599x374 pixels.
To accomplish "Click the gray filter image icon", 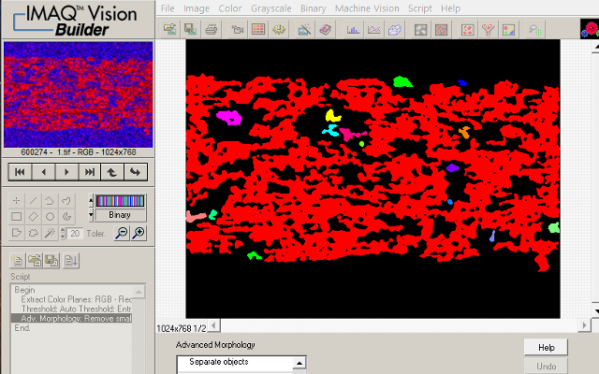I will pos(420,29).
